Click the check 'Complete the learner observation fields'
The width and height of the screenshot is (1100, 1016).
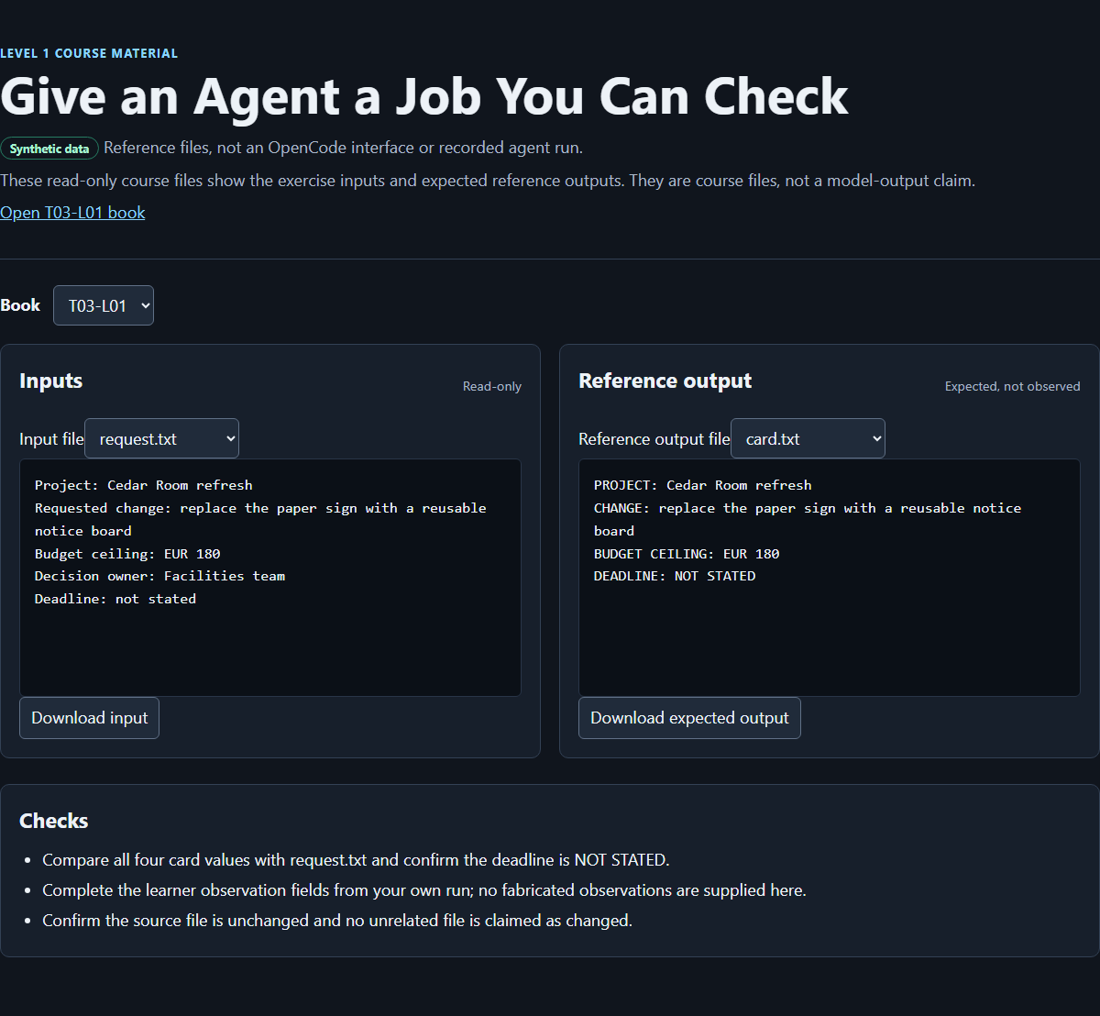click(x=424, y=890)
